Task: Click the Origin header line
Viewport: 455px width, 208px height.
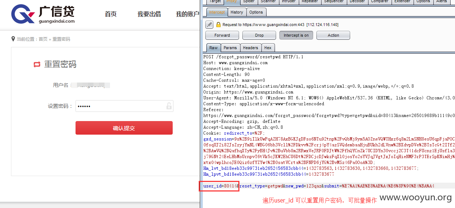Action: 248,92
